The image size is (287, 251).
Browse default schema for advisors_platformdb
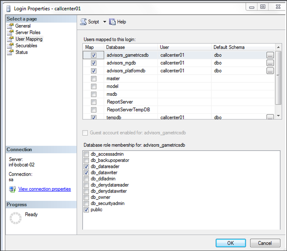point(270,71)
